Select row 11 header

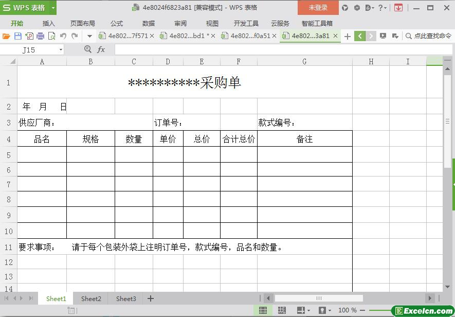tap(9, 247)
